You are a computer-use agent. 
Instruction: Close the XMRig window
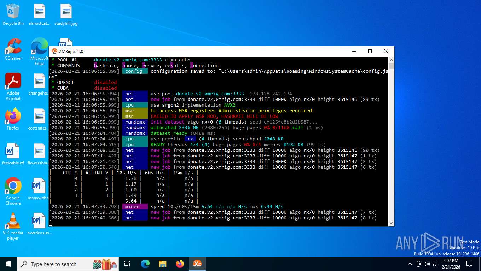tap(386, 51)
